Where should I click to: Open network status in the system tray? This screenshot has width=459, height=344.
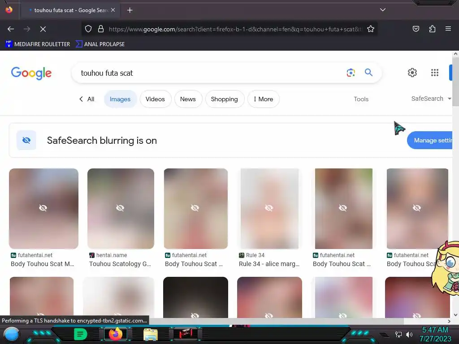pyautogui.click(x=398, y=334)
